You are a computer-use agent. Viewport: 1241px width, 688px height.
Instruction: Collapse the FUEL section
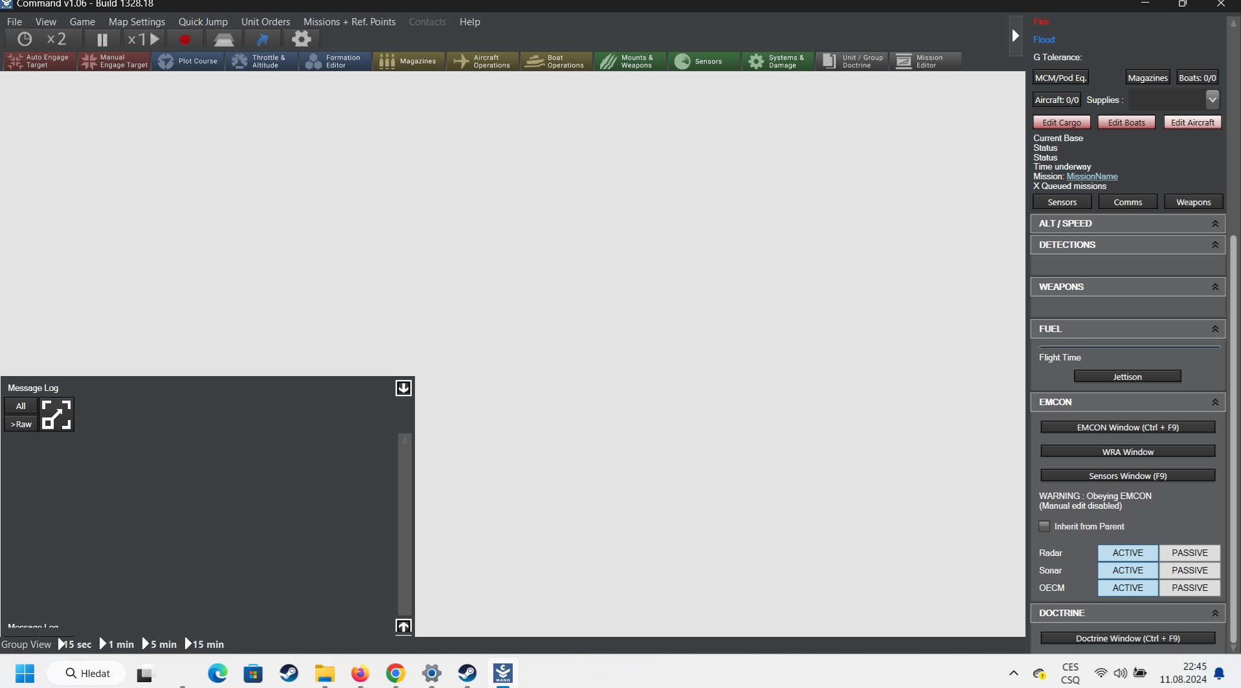tap(1215, 329)
